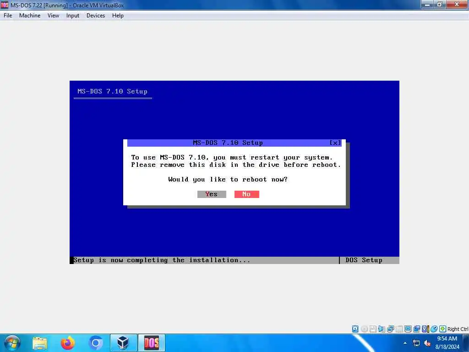Open the Windows Start menu
This screenshot has height=352, width=469.
12,343
